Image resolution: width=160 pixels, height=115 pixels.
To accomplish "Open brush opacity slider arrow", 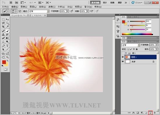I will coord(67,11).
